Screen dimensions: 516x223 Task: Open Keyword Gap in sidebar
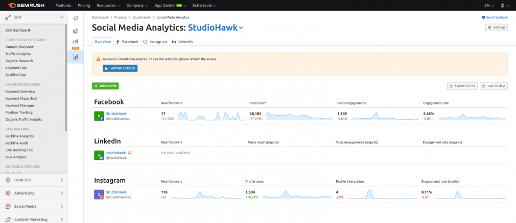(x=16, y=68)
